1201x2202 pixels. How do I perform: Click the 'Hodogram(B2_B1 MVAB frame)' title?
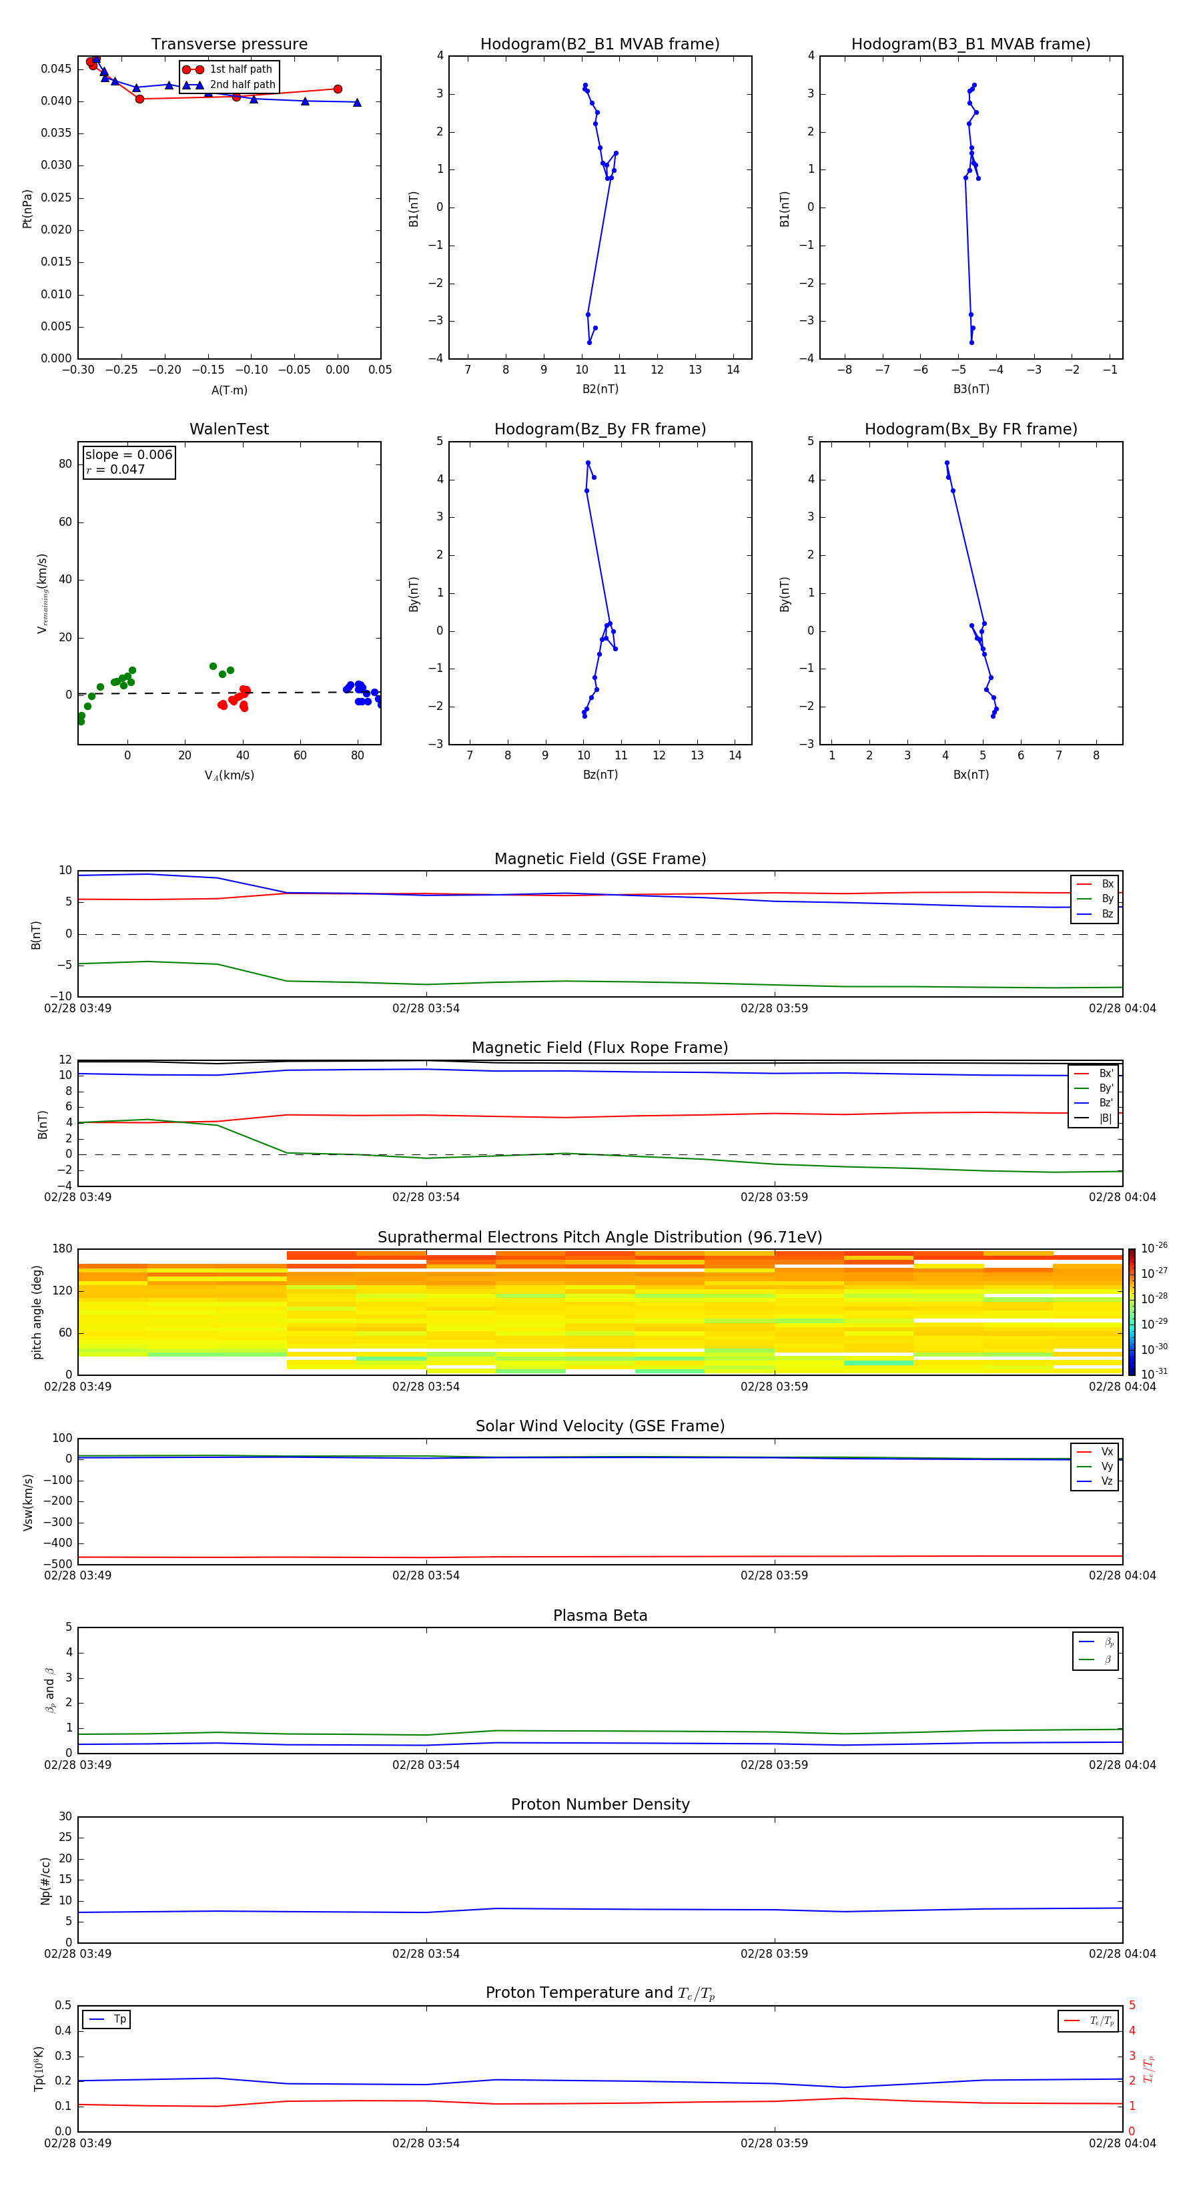(600, 43)
